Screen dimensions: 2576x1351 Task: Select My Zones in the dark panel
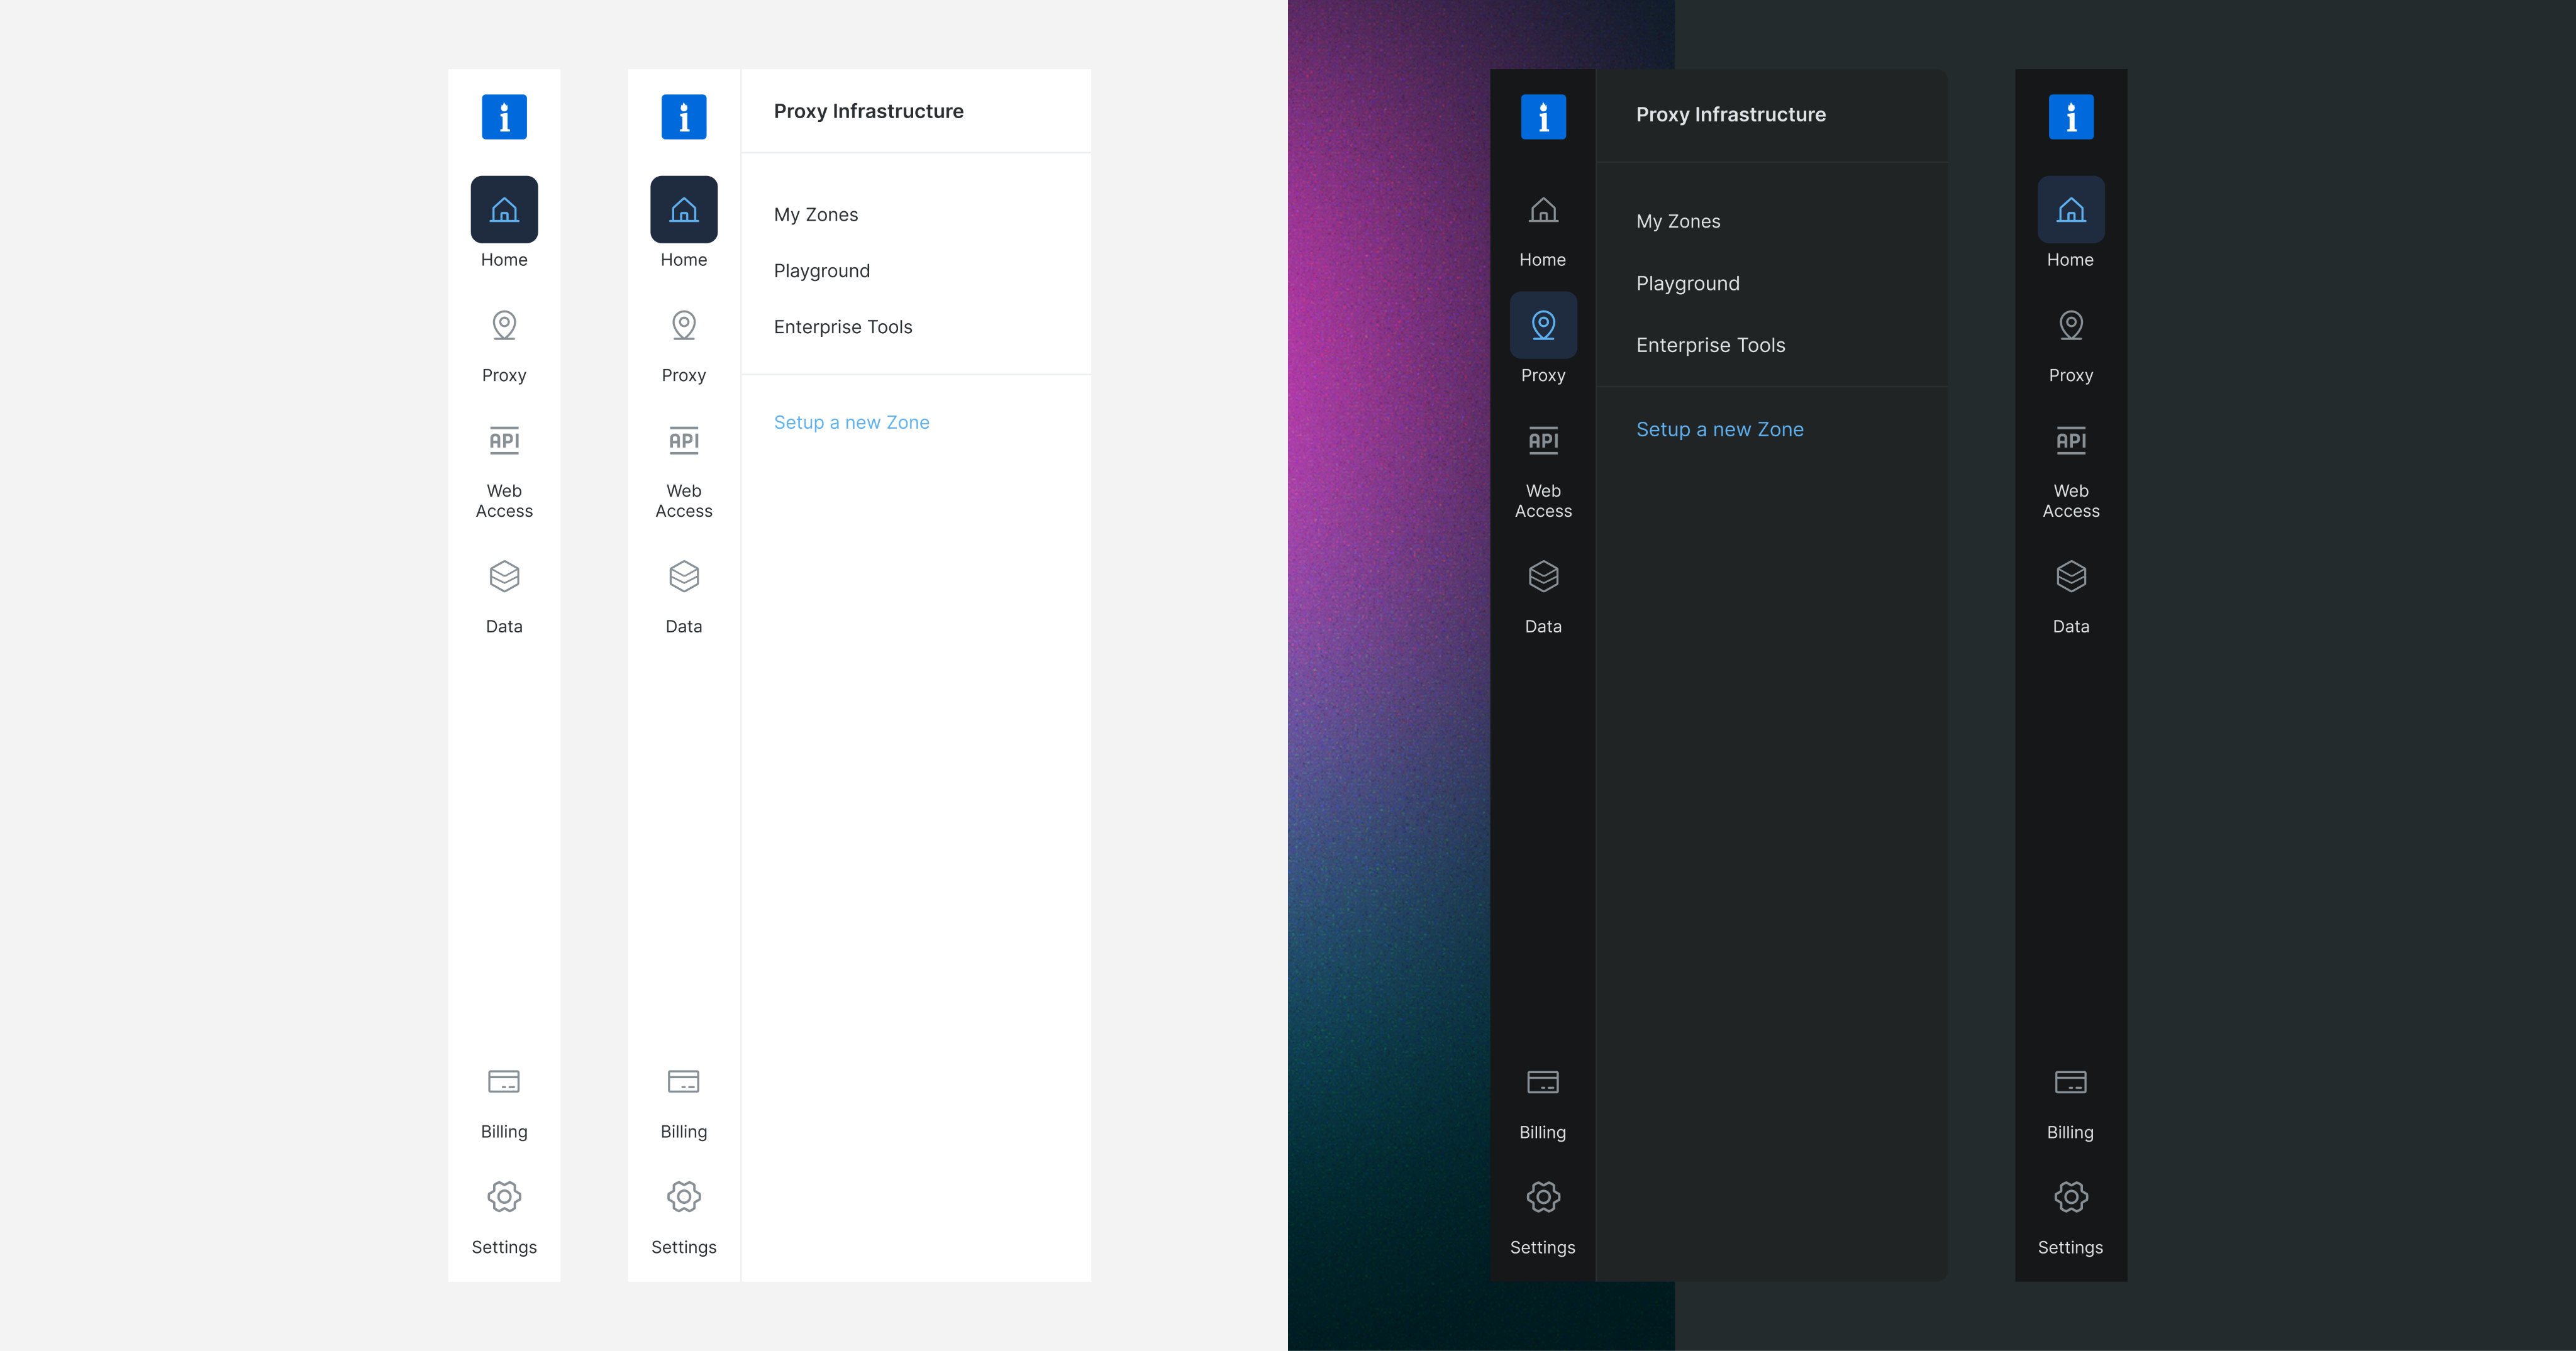1678,222
